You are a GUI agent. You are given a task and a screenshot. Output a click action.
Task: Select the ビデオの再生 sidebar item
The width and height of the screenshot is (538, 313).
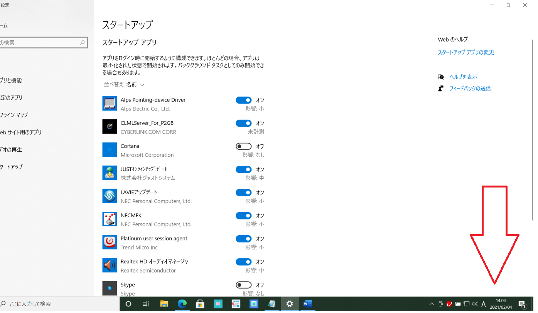(47, 150)
